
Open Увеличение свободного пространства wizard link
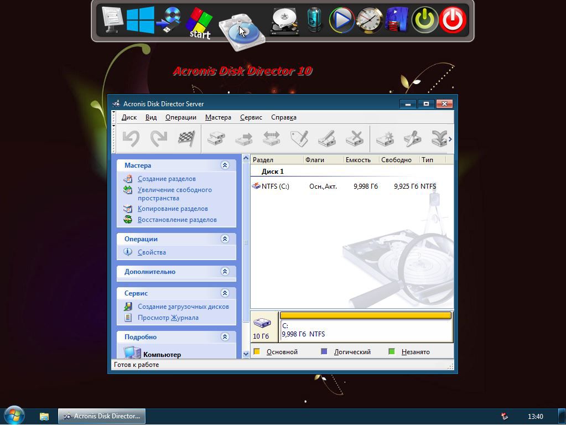pyautogui.click(x=175, y=194)
